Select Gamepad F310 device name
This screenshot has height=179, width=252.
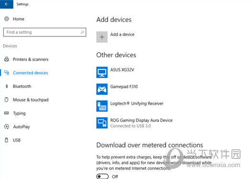tap(124, 87)
